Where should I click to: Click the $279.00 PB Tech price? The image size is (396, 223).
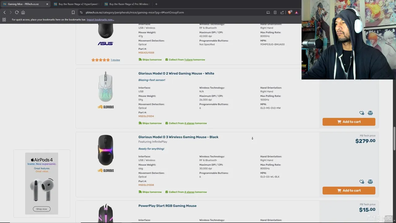click(x=365, y=141)
